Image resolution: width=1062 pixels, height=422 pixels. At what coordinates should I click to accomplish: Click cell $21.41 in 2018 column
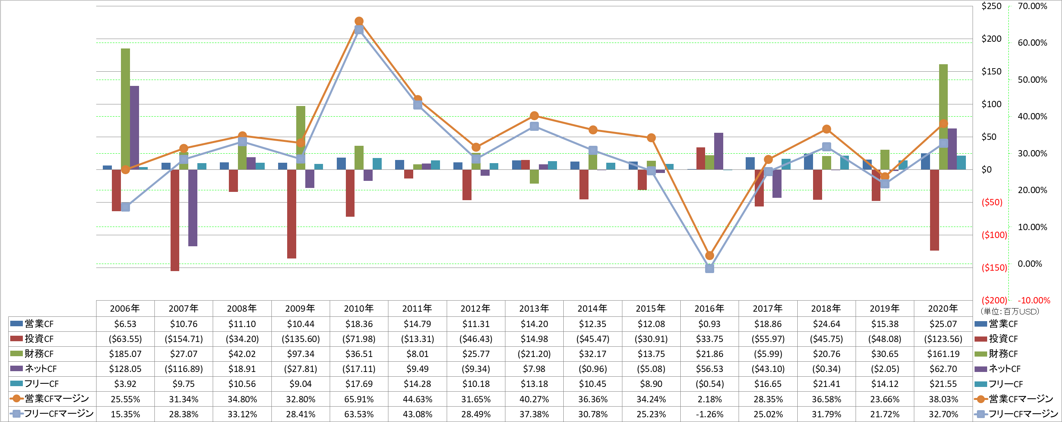826,384
